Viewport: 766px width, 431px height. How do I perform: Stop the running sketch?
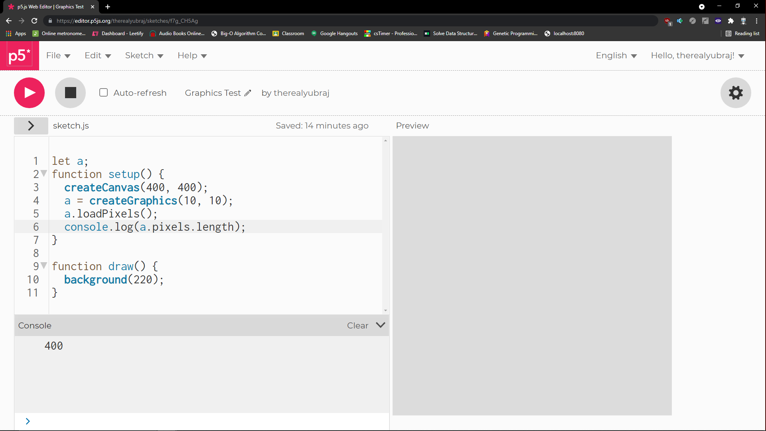click(x=70, y=93)
